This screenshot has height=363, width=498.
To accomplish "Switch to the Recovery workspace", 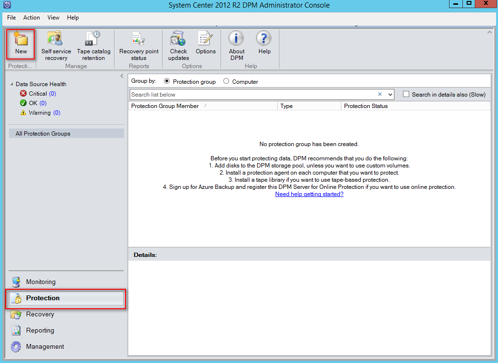I will click(67, 314).
